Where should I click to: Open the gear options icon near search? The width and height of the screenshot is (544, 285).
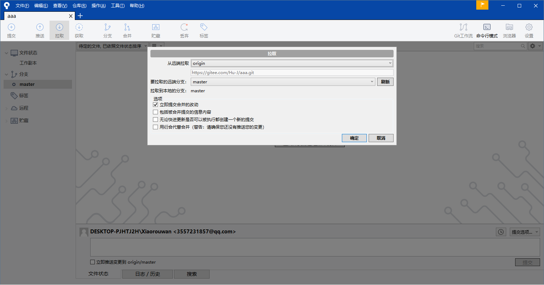pos(535,46)
